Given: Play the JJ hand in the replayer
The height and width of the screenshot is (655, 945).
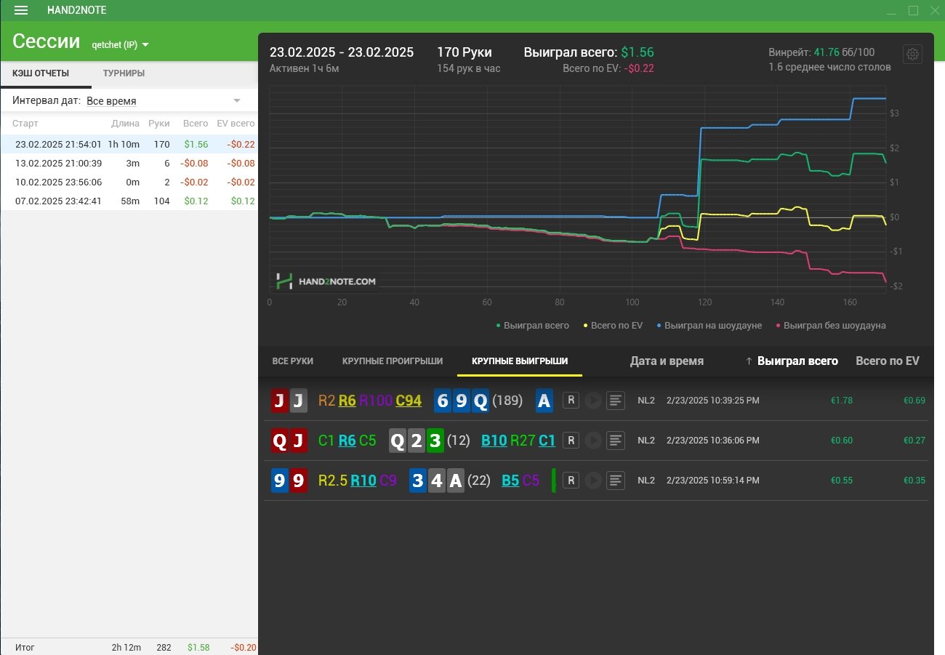Looking at the screenshot, I should tap(593, 400).
